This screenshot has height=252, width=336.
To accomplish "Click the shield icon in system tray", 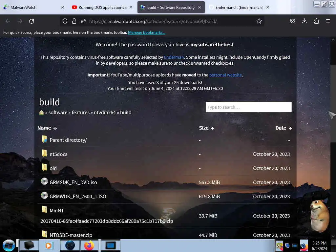I will (x=287, y=245).
